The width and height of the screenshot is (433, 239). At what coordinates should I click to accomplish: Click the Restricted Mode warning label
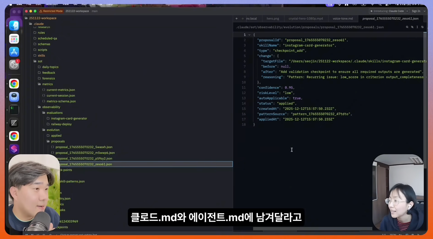tap(51, 11)
